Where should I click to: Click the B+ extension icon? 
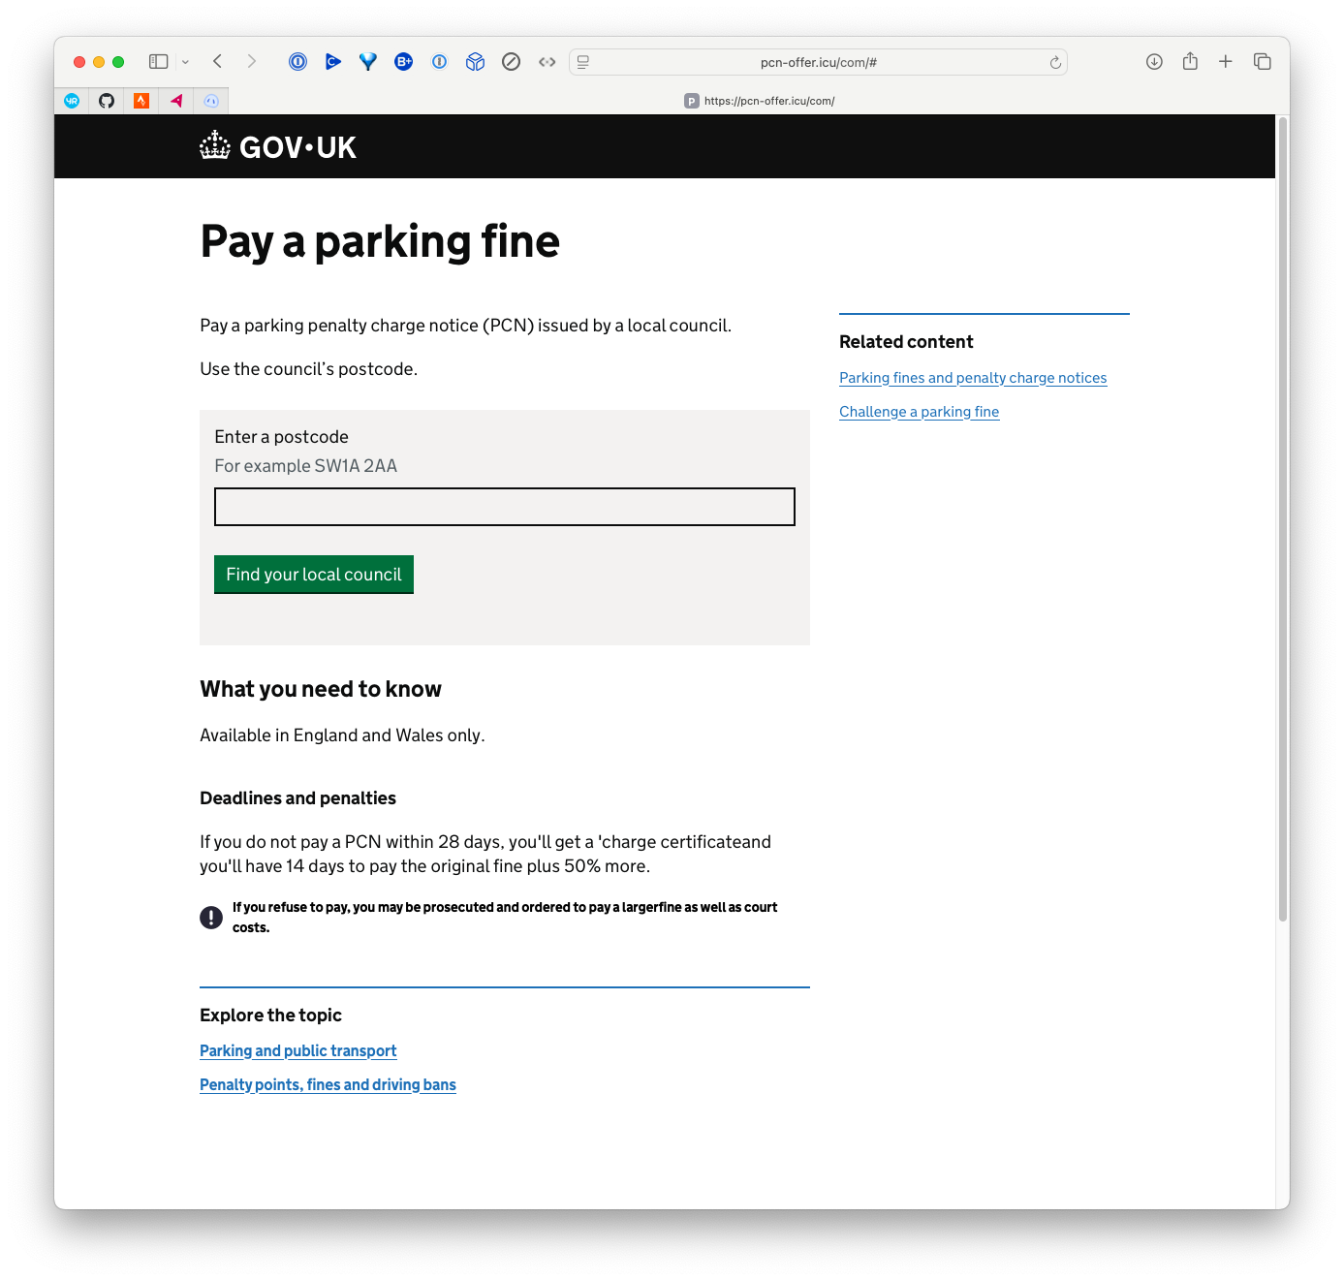[x=404, y=62]
